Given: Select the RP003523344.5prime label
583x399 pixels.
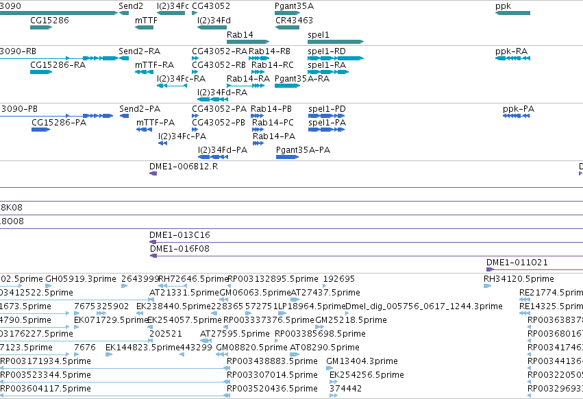Looking at the screenshot, I should pos(45,375).
